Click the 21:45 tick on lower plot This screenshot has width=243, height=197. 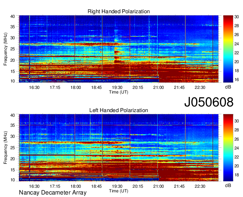pos(179,186)
